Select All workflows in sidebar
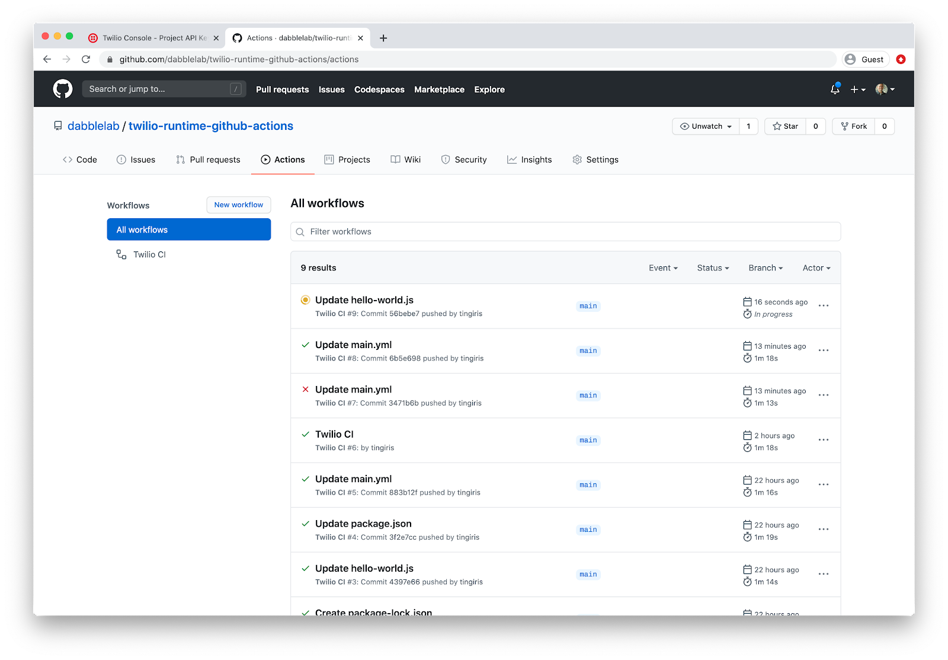 tap(189, 229)
